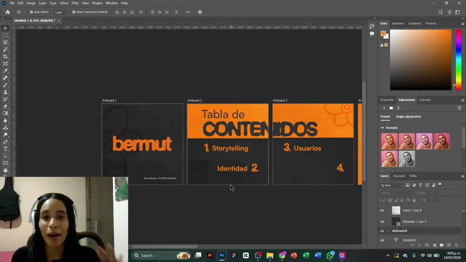The image size is (466, 262).
Task: Open the Auto-Select Layer dropdown
Action: 60,12
